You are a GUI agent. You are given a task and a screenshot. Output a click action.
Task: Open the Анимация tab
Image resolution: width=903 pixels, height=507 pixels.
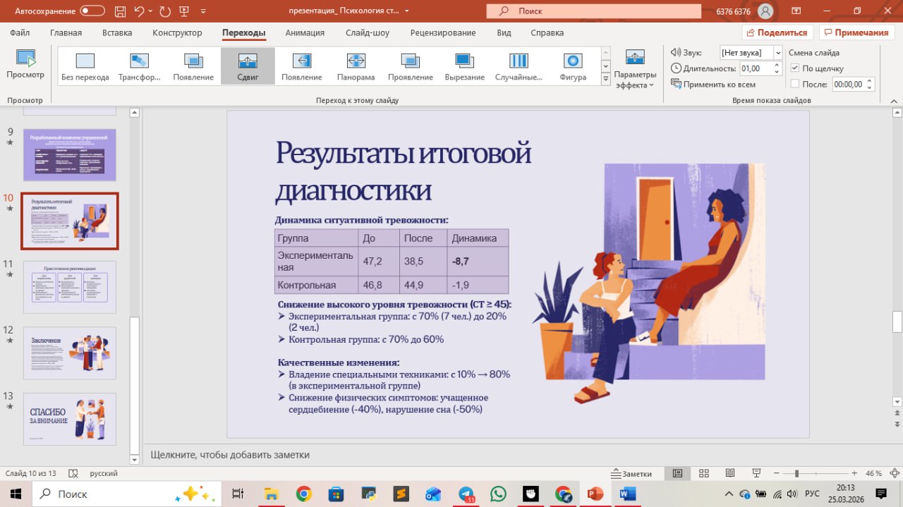point(305,32)
